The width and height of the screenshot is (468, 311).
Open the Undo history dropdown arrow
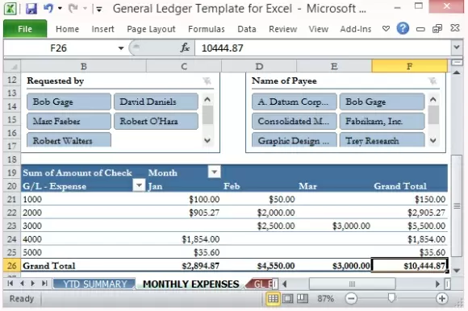(x=60, y=8)
